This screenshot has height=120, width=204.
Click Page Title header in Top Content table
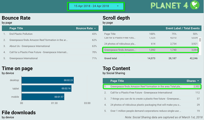117,81
